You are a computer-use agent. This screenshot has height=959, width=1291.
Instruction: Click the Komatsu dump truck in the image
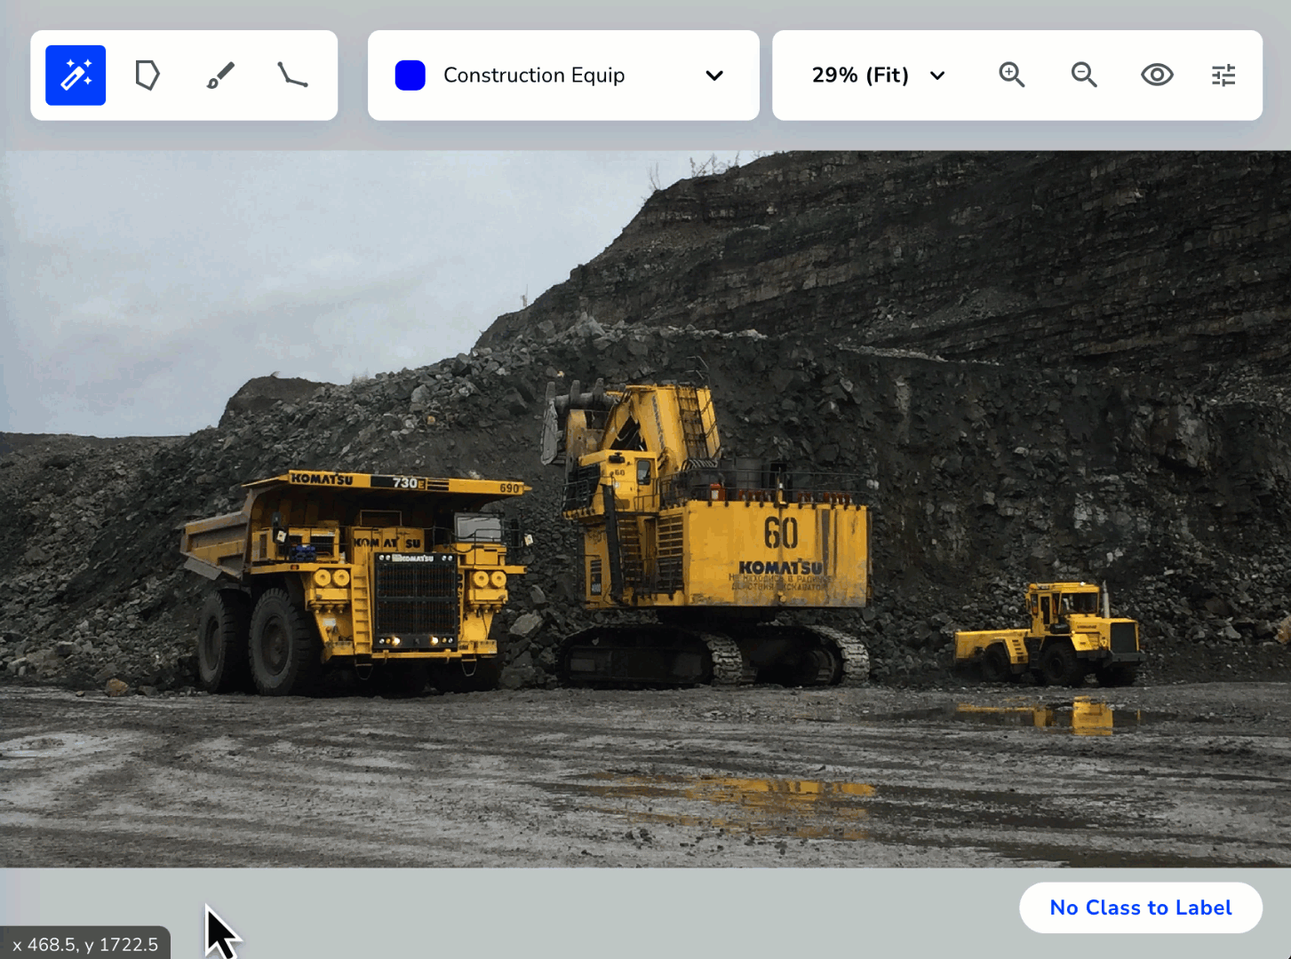coord(355,582)
